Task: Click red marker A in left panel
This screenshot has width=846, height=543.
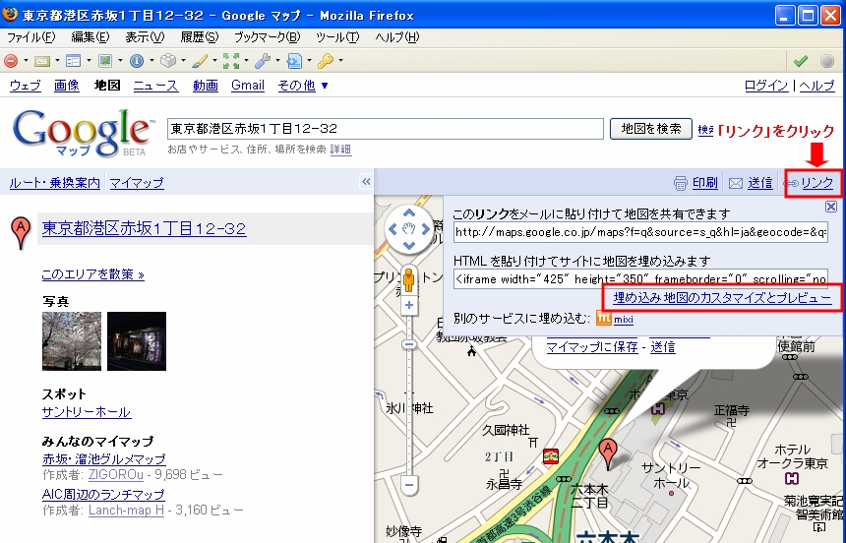Action: [x=21, y=232]
